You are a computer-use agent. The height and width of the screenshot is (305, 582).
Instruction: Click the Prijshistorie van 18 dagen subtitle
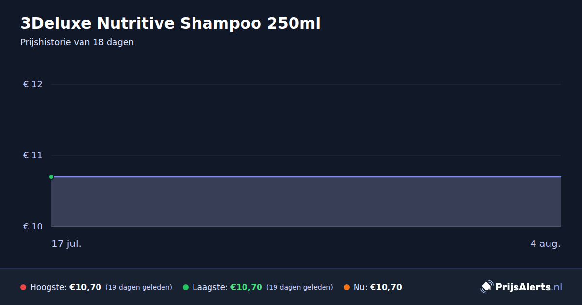coord(77,42)
